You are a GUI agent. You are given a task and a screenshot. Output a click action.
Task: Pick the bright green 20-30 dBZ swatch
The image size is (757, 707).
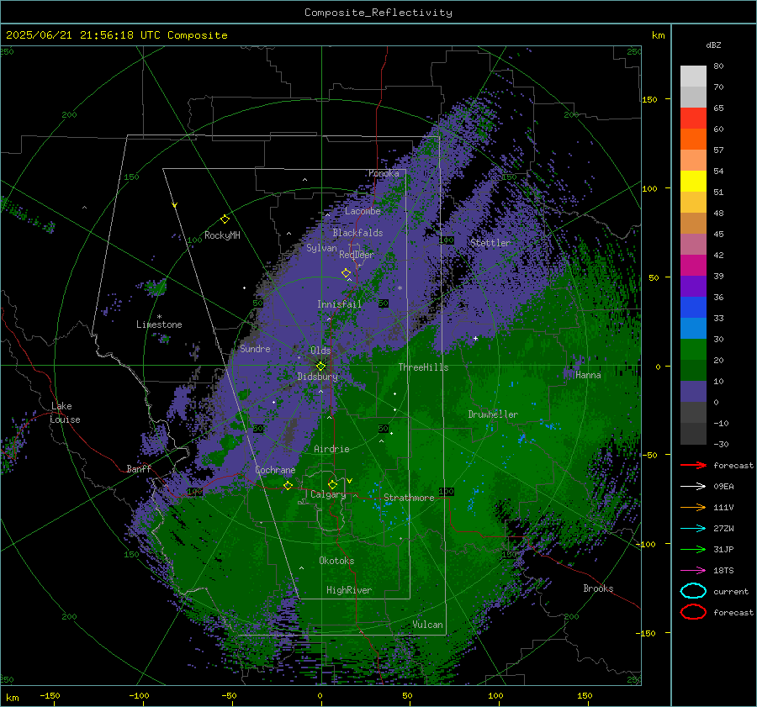(693, 350)
